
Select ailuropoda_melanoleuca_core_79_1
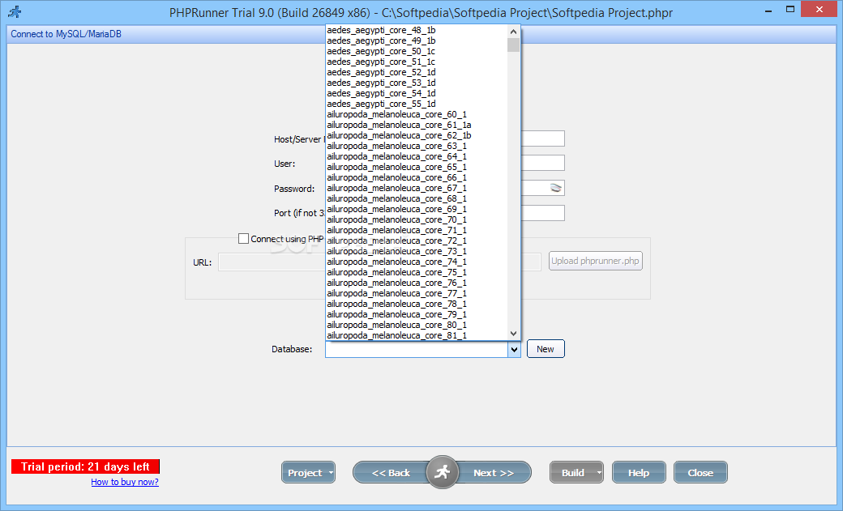coord(416,314)
